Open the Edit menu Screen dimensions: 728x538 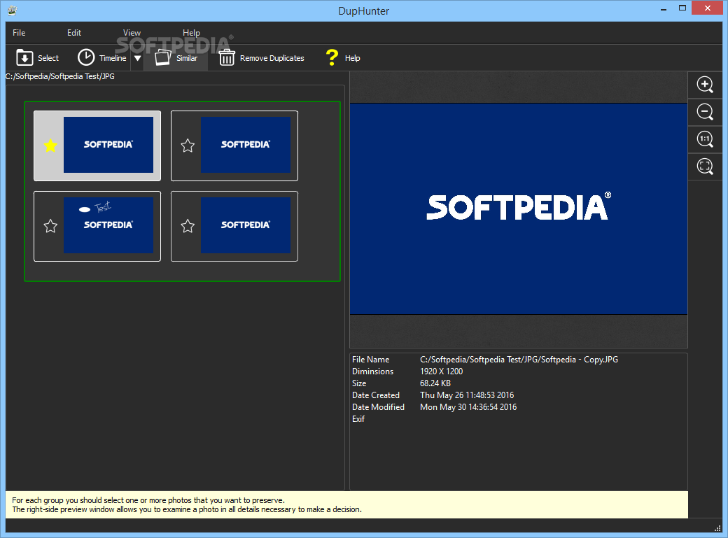click(73, 33)
